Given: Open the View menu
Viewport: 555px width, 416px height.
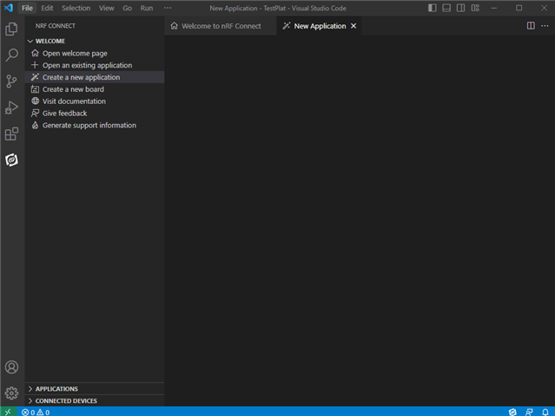Looking at the screenshot, I should click(x=107, y=8).
